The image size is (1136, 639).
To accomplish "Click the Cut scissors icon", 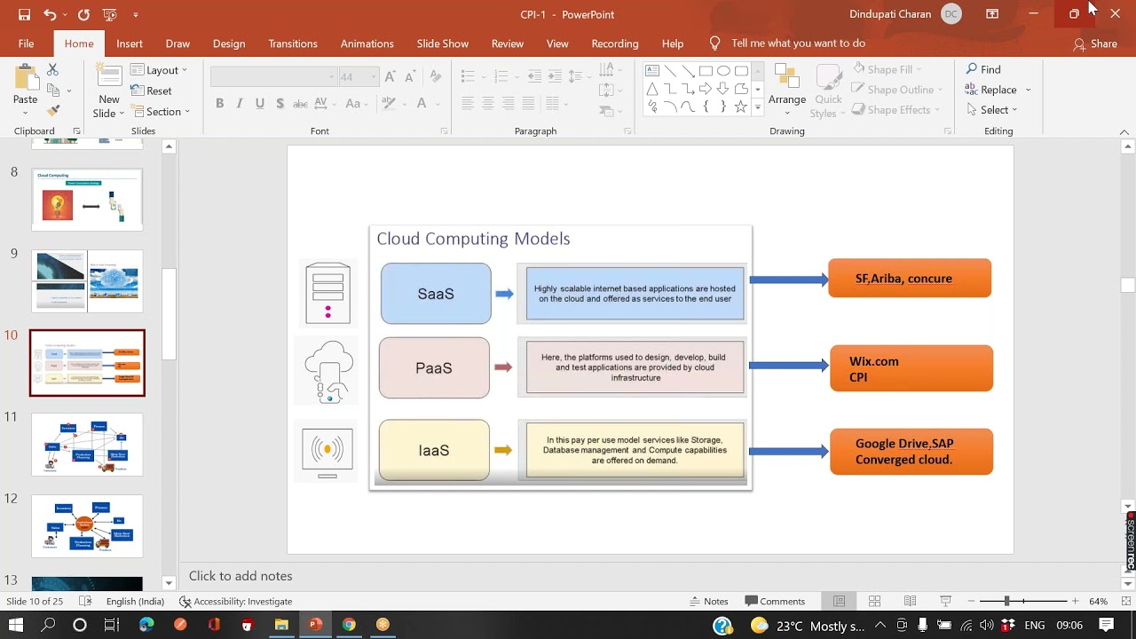I will coord(52,69).
